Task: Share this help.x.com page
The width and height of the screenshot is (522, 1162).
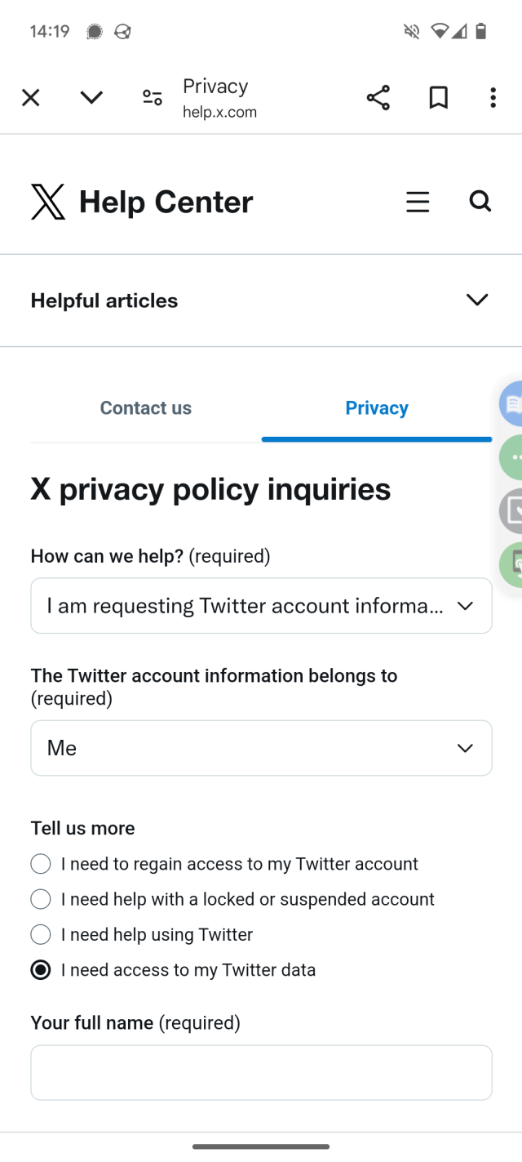Action: 378,98
